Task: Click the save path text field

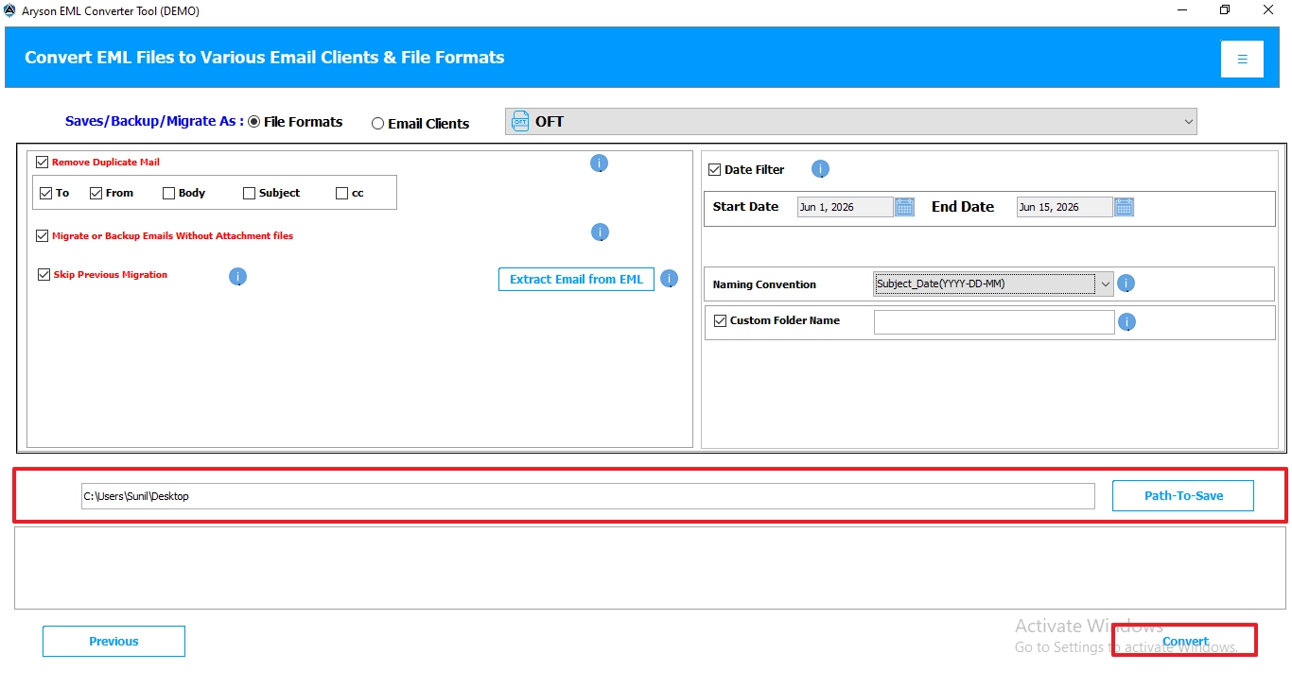Action: [587, 496]
